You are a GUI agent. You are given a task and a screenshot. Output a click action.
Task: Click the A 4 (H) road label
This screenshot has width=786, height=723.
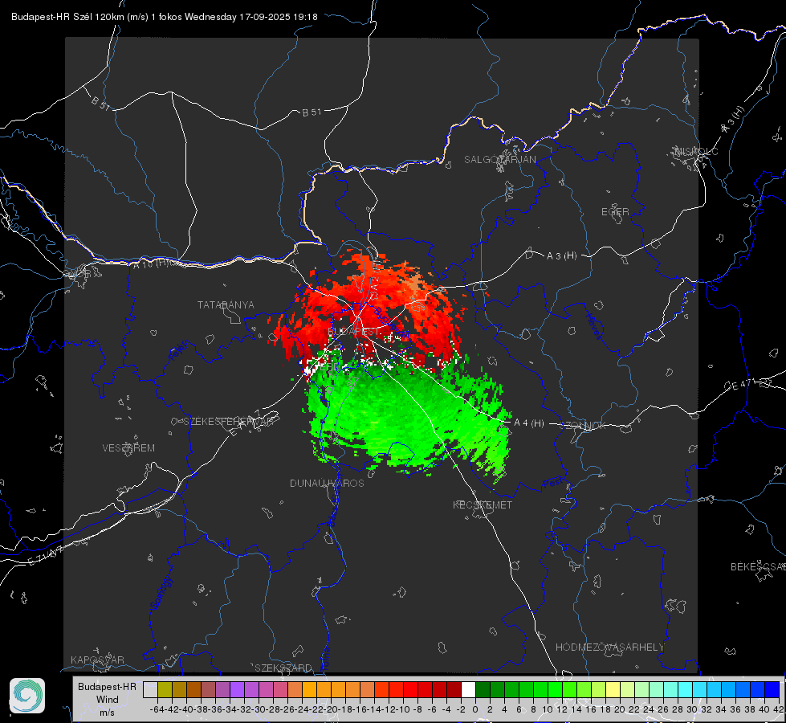pos(529,423)
